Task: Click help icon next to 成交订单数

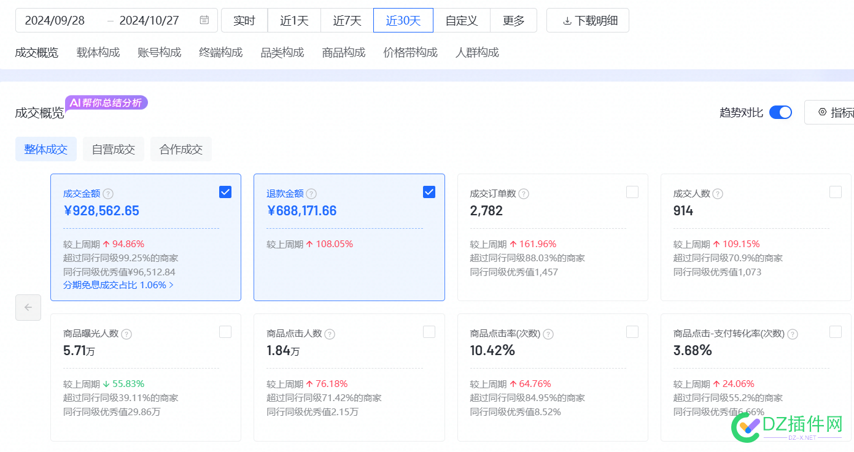Action: tap(524, 194)
